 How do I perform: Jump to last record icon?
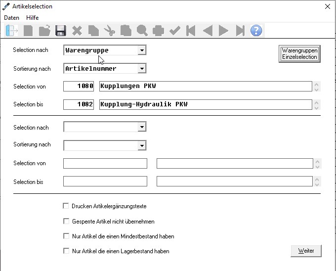tap(240, 31)
